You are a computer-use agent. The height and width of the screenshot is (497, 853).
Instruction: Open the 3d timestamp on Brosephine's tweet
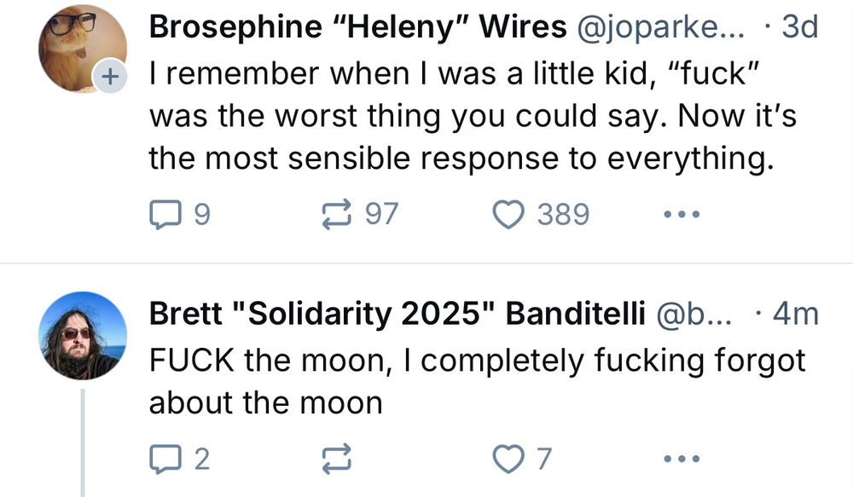click(800, 26)
